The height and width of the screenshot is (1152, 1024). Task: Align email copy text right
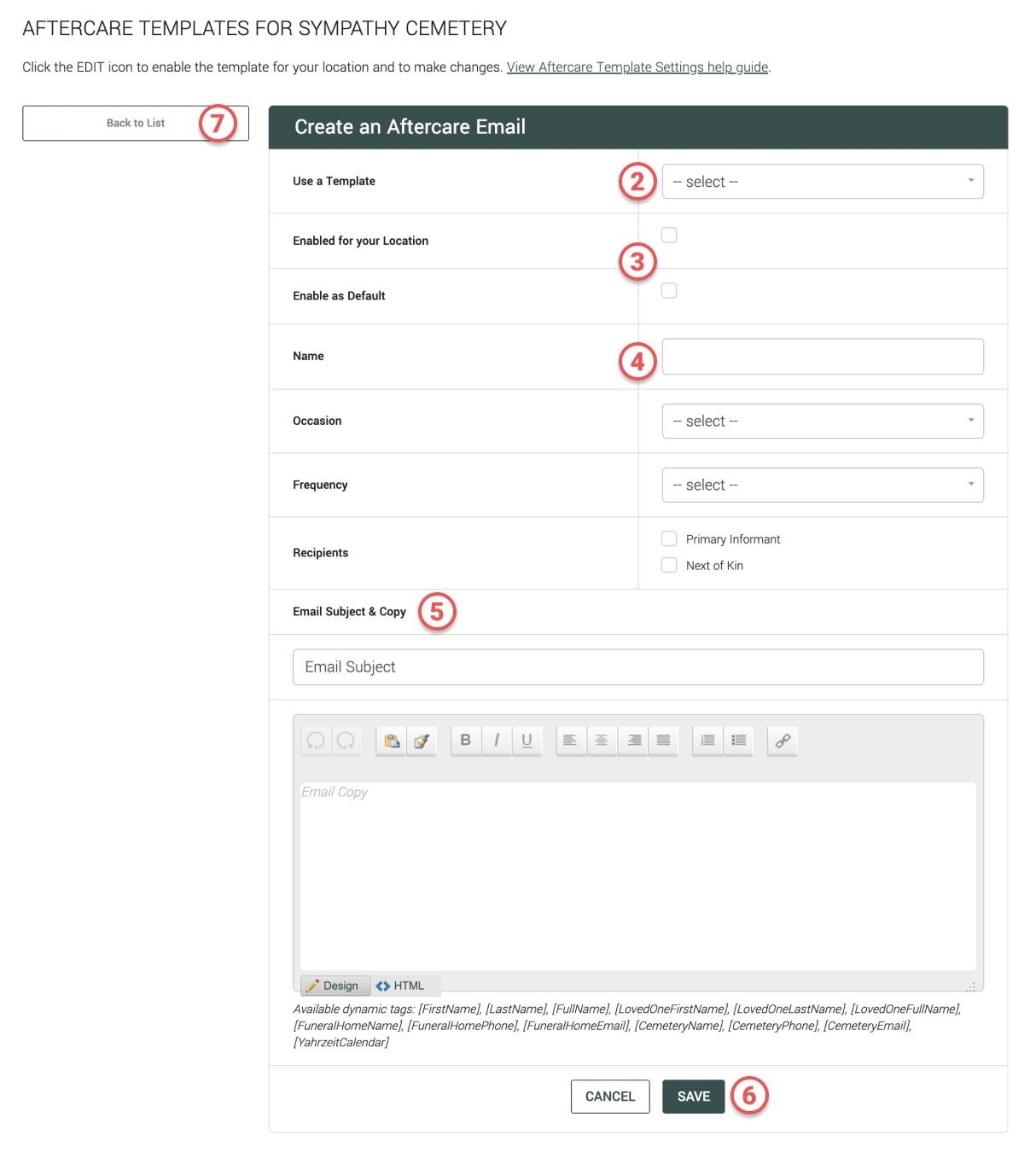[633, 740]
